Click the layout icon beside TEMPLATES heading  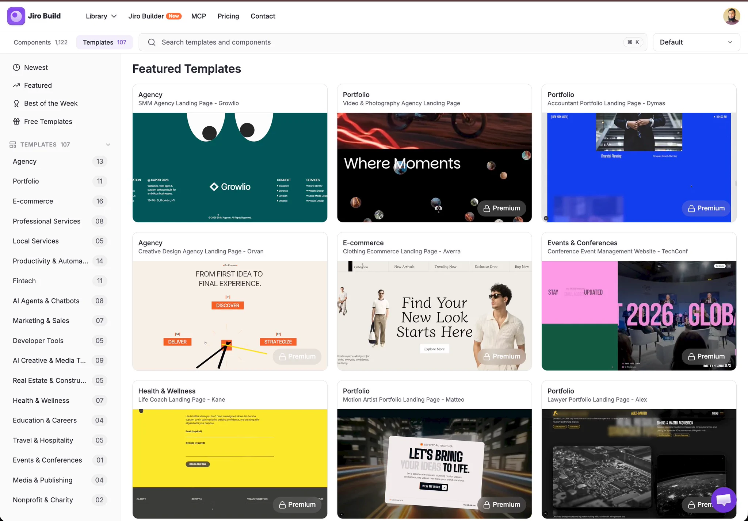tap(13, 145)
